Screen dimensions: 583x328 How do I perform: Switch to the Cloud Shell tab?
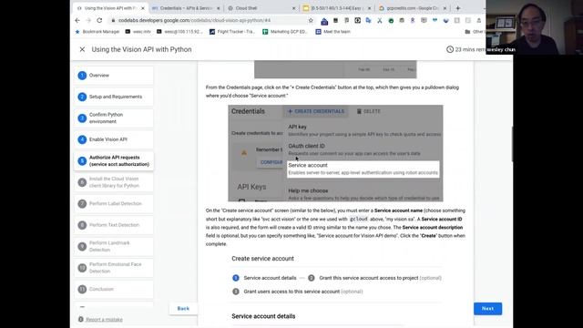[x=261, y=8]
